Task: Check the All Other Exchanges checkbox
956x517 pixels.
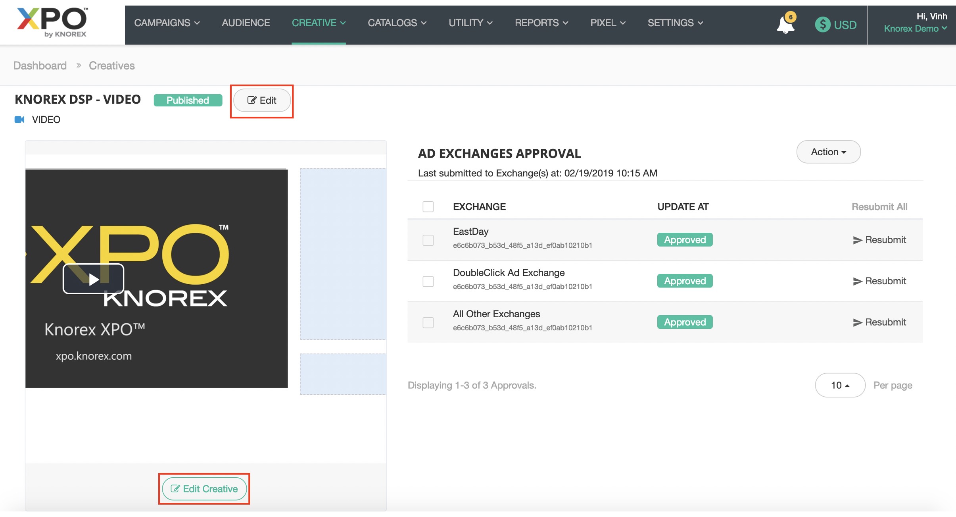Action: coord(428,322)
